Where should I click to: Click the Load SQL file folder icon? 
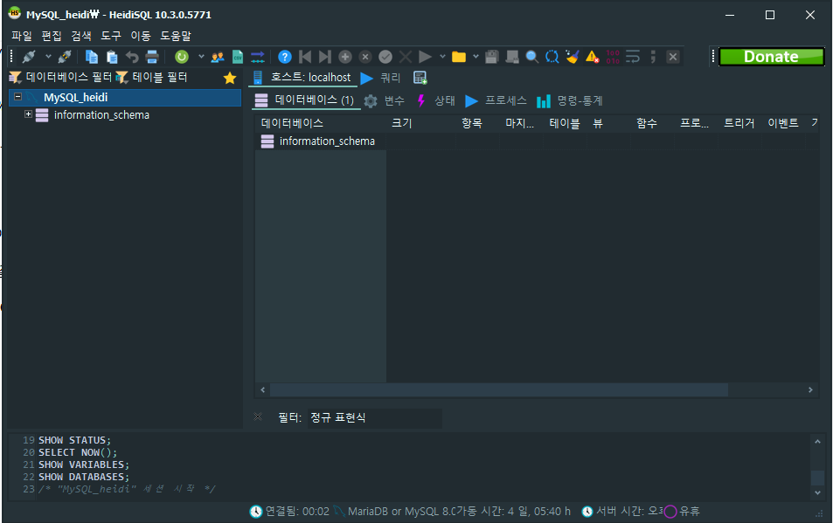point(459,57)
